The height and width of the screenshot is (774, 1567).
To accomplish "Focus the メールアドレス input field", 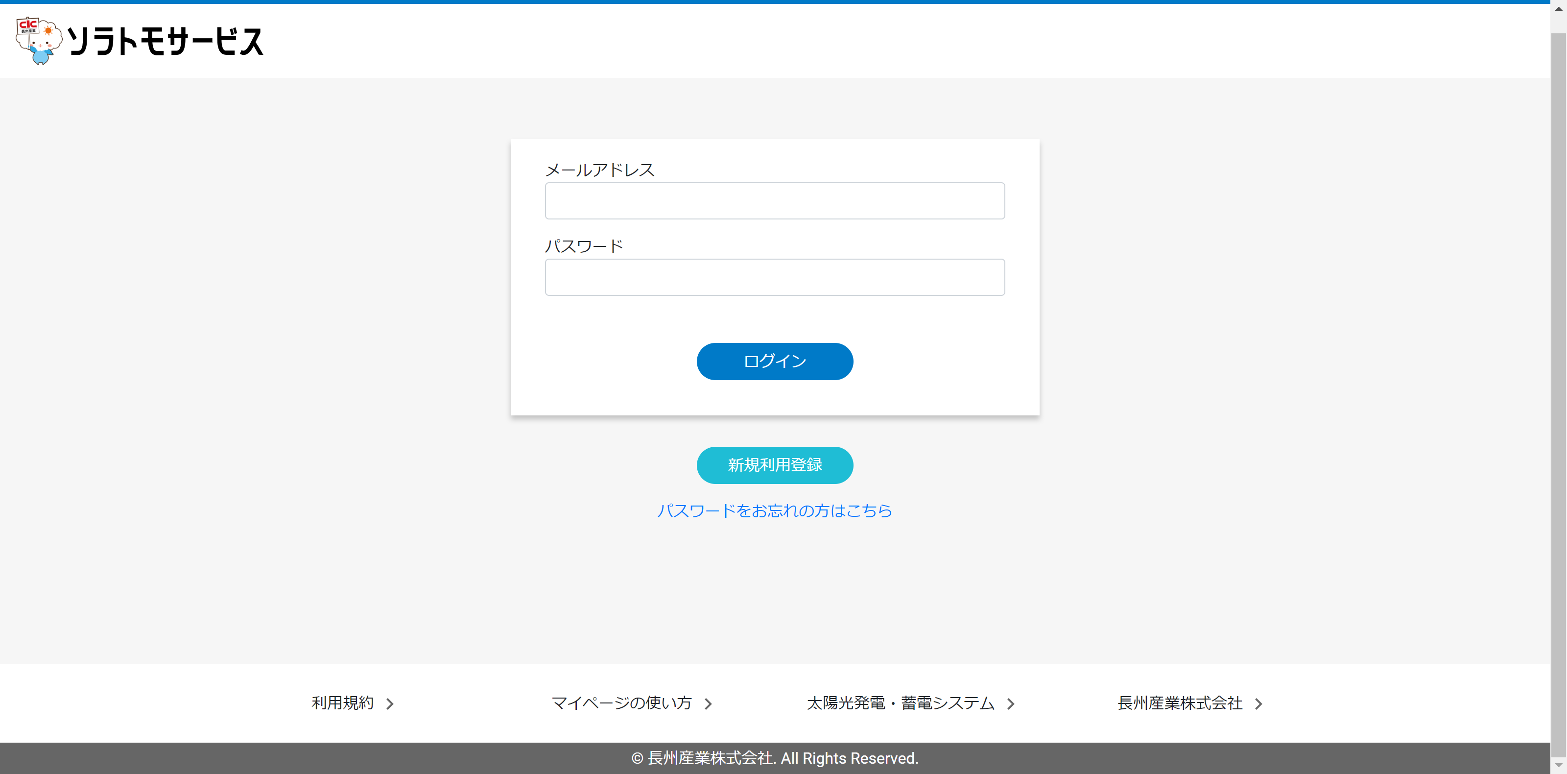I will pyautogui.click(x=774, y=201).
